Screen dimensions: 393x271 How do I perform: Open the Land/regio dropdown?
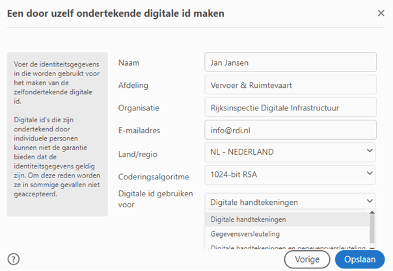(x=290, y=152)
